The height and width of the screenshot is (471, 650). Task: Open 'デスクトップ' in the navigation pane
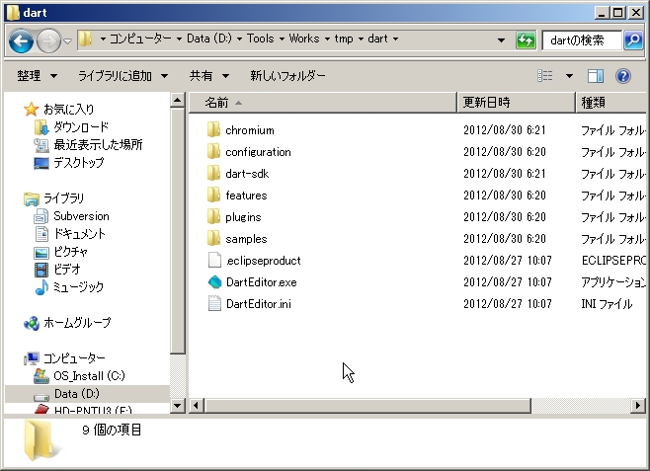[x=69, y=163]
